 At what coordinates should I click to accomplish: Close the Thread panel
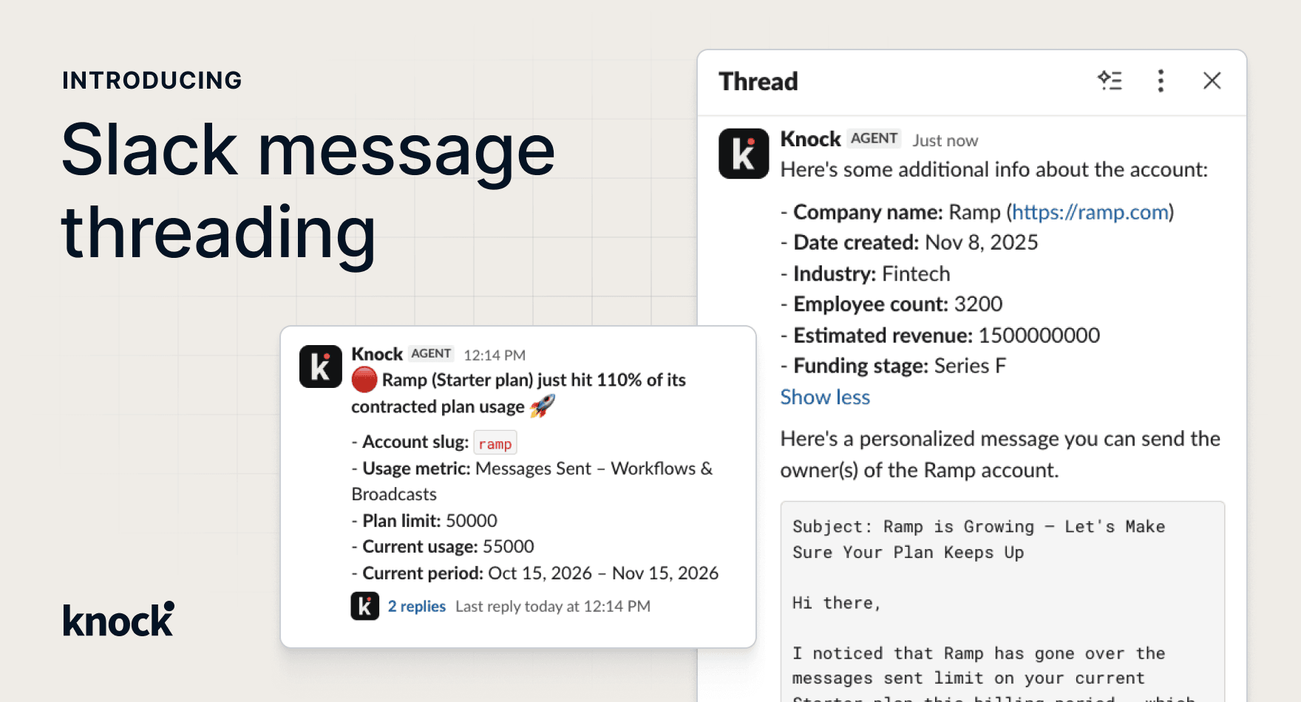pos(1212,81)
